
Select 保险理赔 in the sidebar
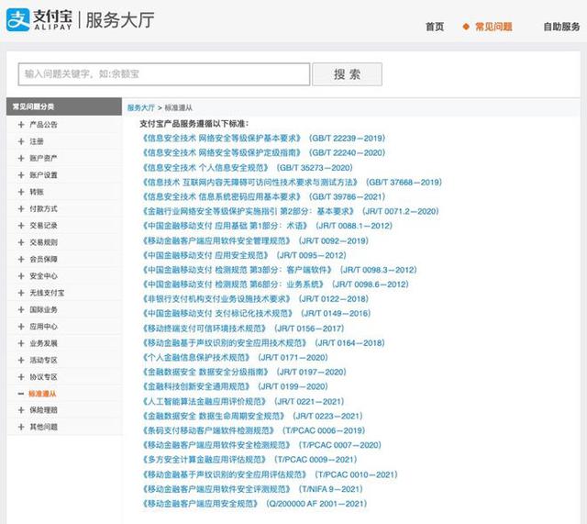click(43, 410)
